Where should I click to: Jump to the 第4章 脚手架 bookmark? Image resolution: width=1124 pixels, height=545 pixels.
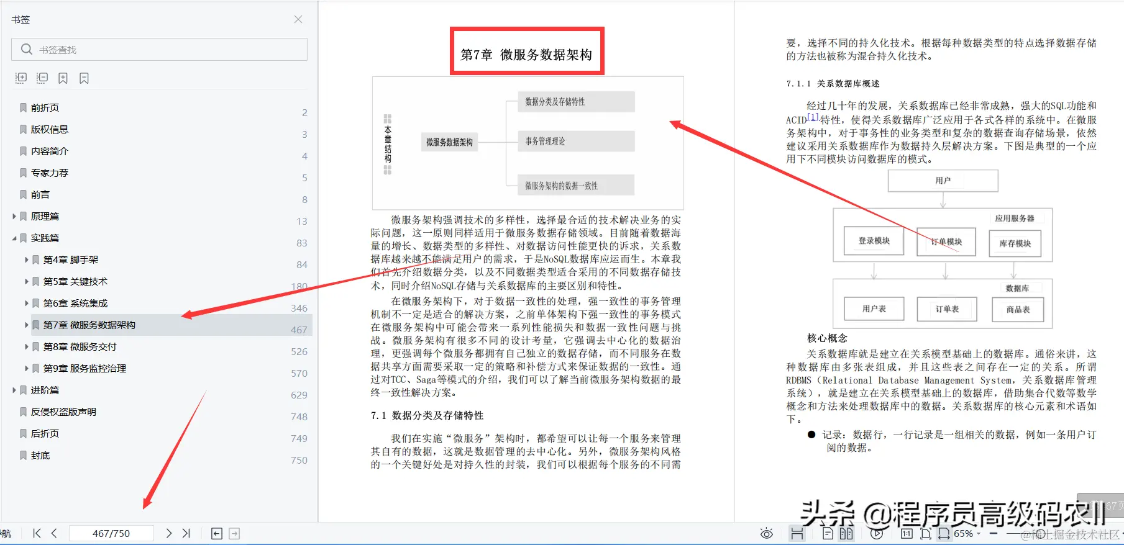coord(71,259)
